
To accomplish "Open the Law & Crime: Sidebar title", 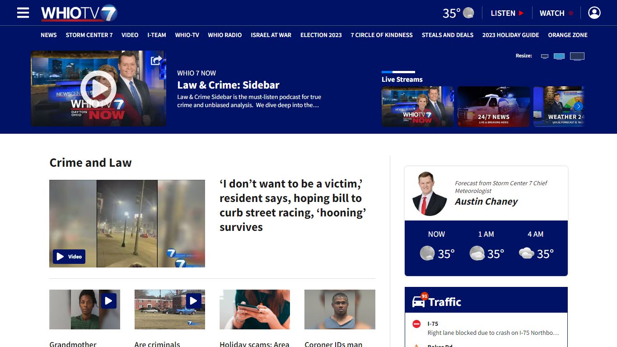I will click(x=229, y=85).
